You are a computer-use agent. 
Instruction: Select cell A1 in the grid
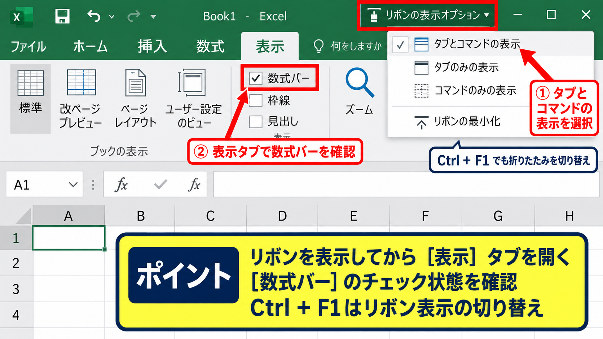click(69, 238)
